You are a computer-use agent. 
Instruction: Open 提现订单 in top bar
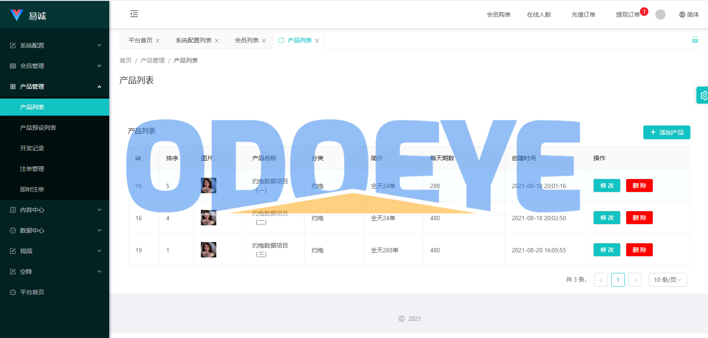628,15
